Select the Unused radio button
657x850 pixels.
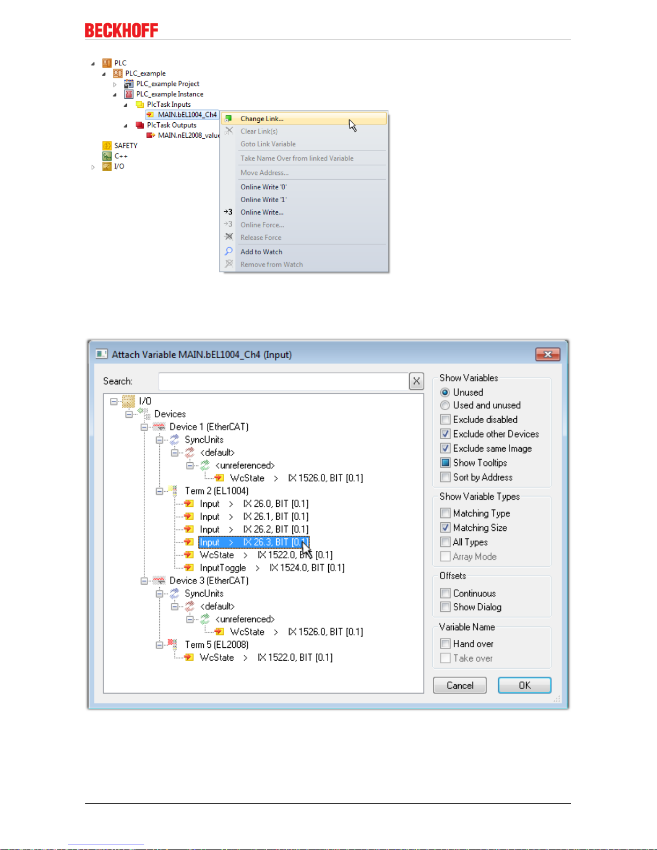tap(445, 393)
